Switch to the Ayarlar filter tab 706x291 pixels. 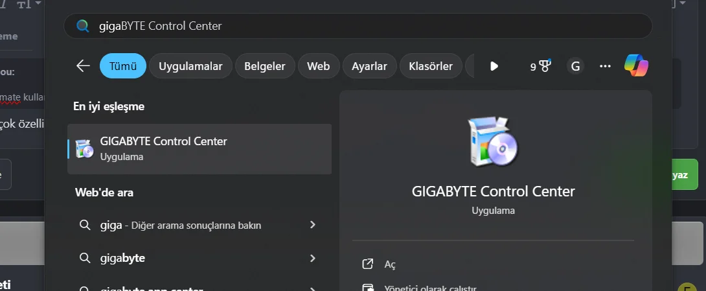pos(369,66)
